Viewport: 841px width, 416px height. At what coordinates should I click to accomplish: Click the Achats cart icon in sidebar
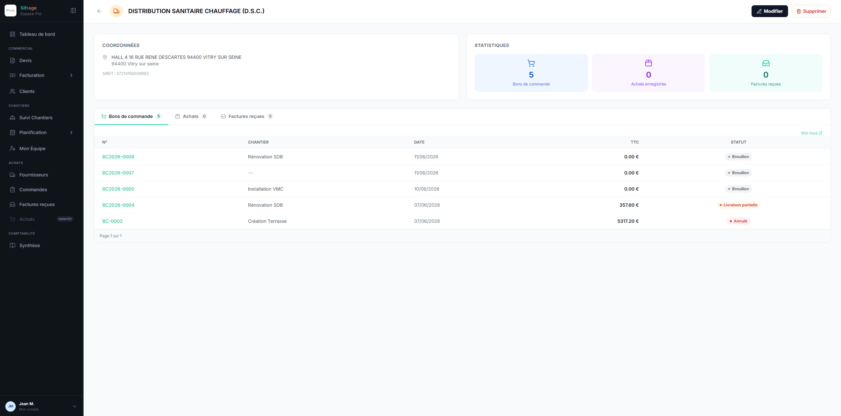click(12, 219)
